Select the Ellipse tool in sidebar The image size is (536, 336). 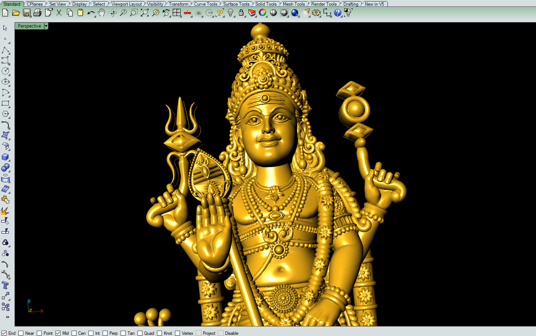click(x=5, y=82)
